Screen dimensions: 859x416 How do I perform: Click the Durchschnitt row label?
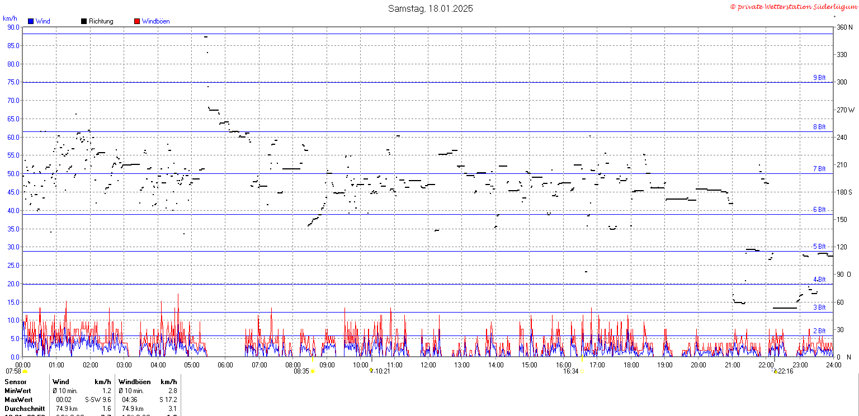click(25, 409)
